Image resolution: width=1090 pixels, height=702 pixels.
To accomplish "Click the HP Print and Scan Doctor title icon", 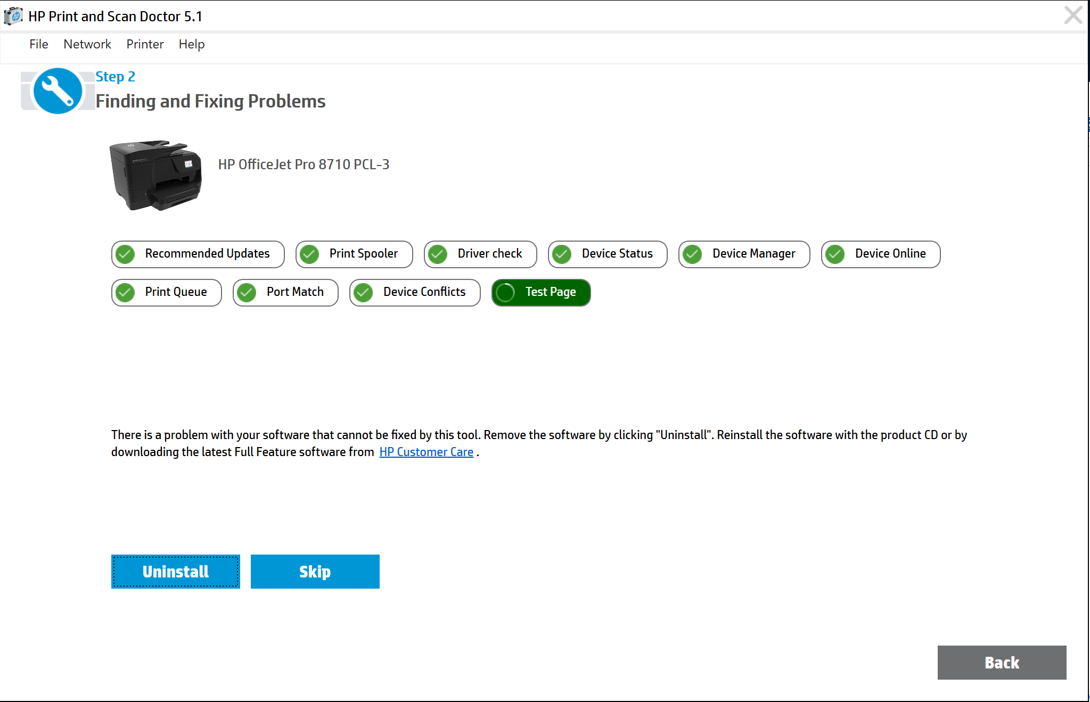I will [13, 16].
